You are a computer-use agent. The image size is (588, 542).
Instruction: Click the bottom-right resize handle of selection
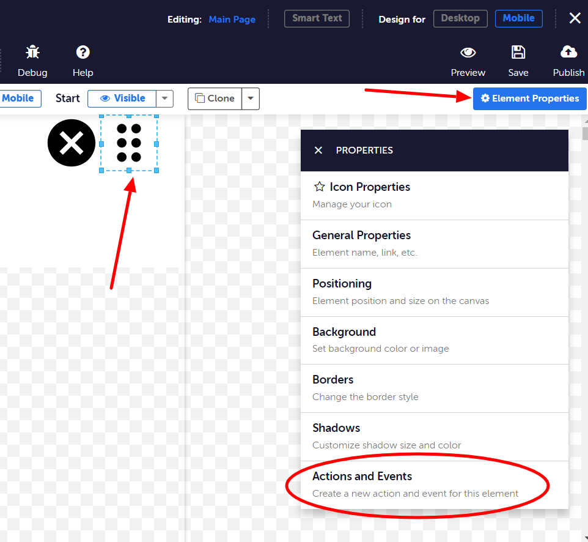(156, 171)
